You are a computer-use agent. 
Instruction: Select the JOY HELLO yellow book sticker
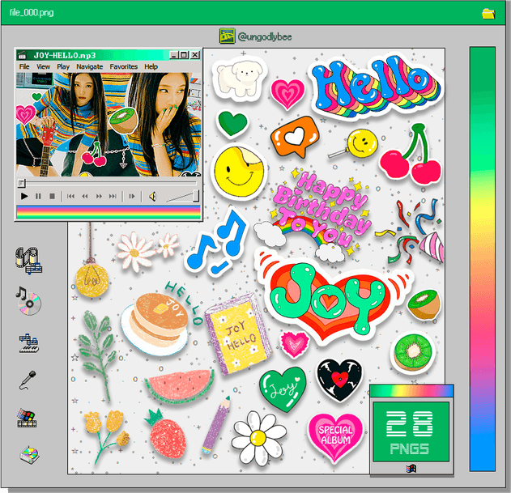click(x=238, y=334)
